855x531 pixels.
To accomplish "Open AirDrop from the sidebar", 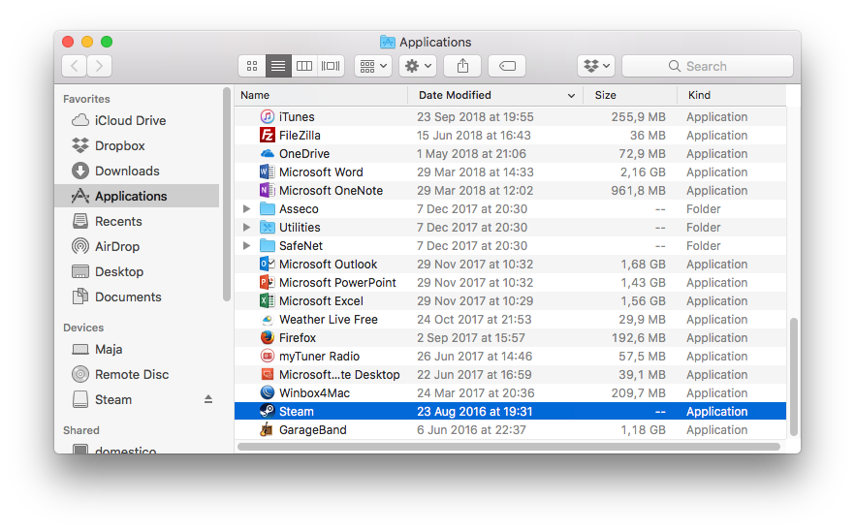I will point(116,246).
